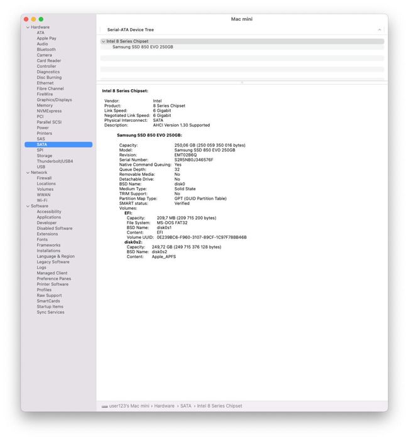
Task: Click the yellow minimize window button
Action: 34,19
